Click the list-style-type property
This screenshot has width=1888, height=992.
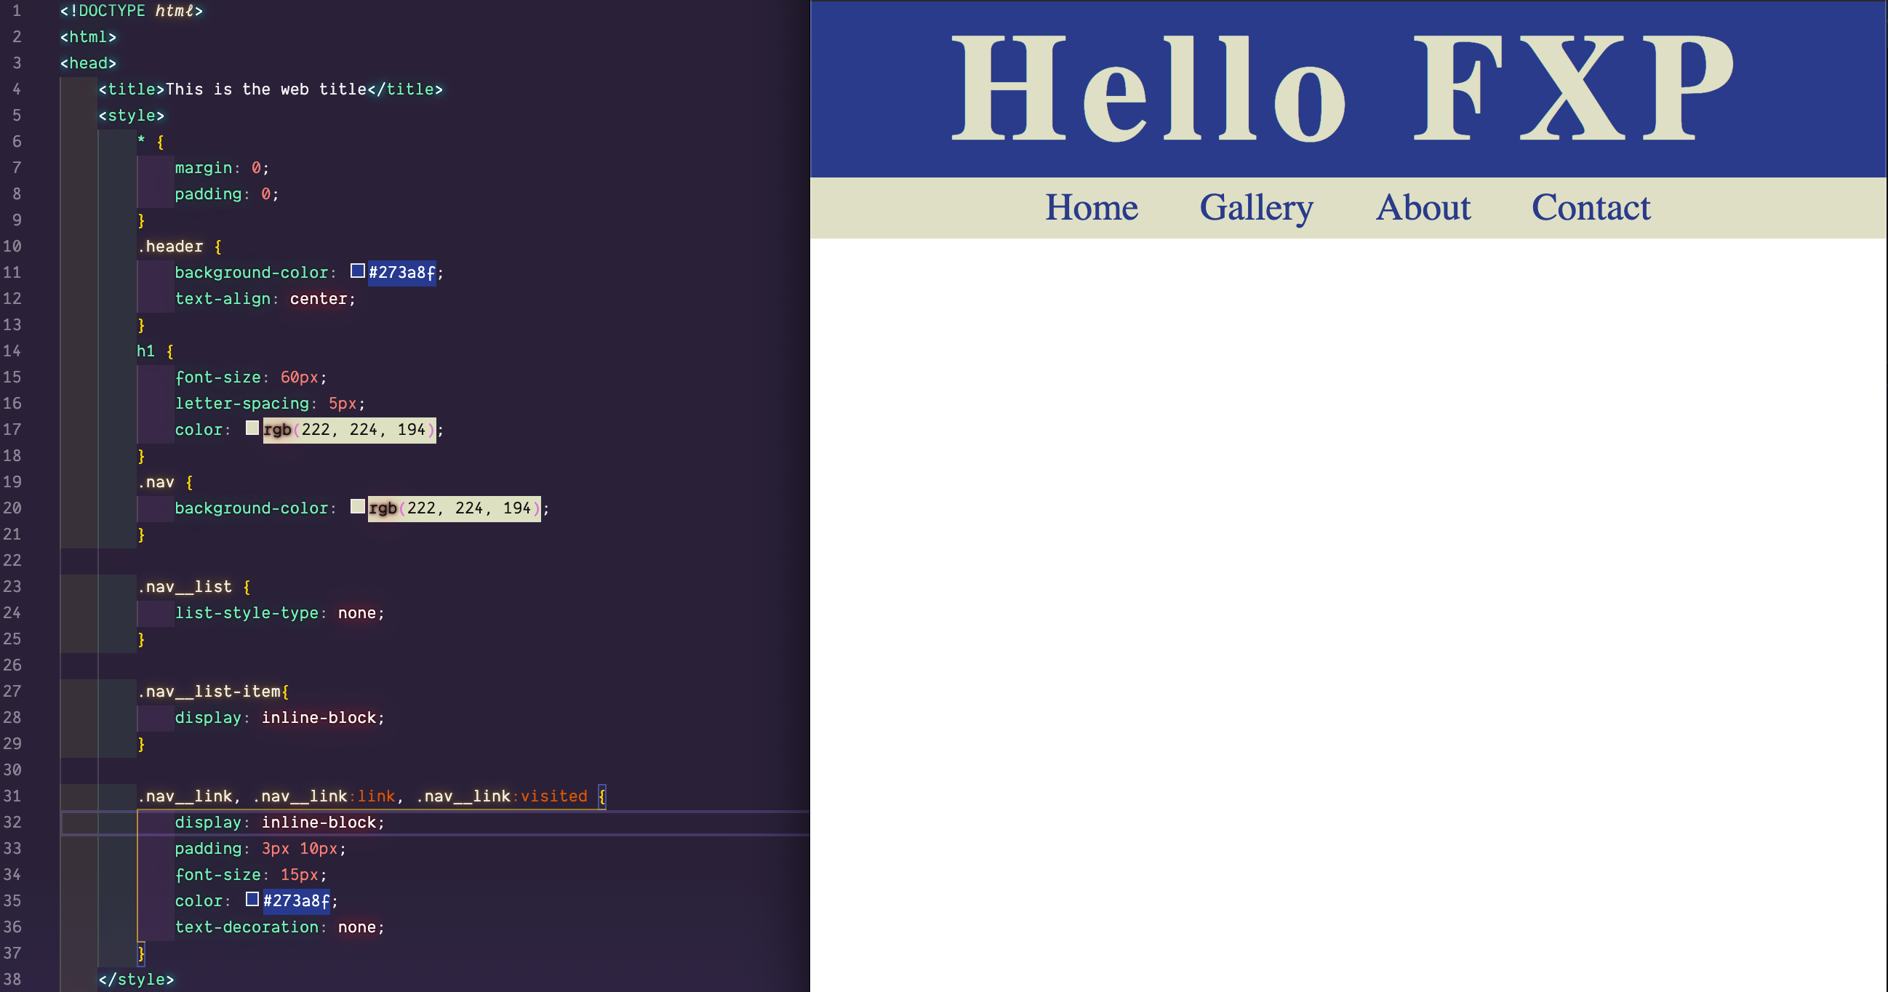(x=247, y=613)
